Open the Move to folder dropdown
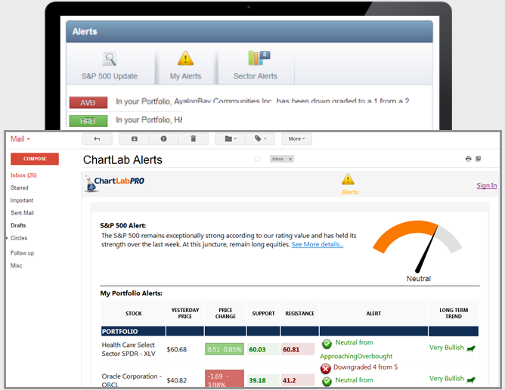Image resolution: width=505 pixels, height=390 pixels. pyautogui.click(x=231, y=139)
